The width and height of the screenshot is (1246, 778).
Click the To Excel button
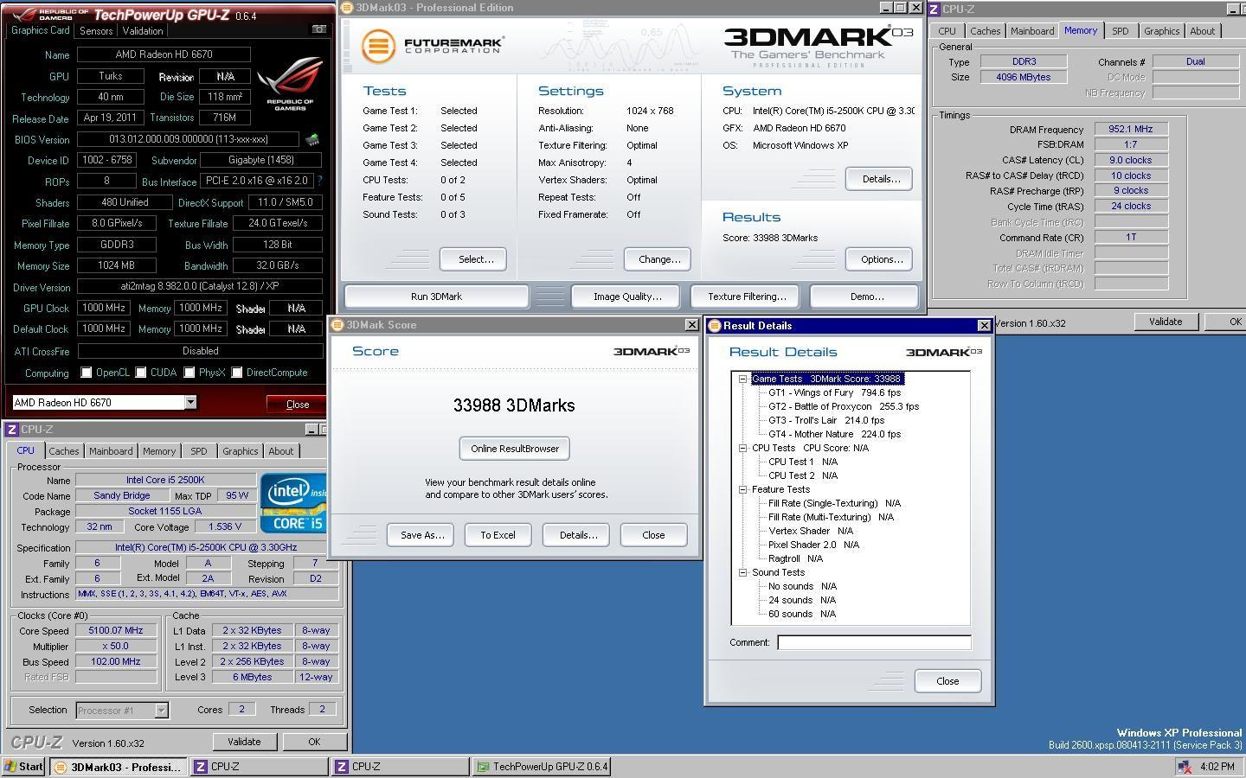coord(498,535)
